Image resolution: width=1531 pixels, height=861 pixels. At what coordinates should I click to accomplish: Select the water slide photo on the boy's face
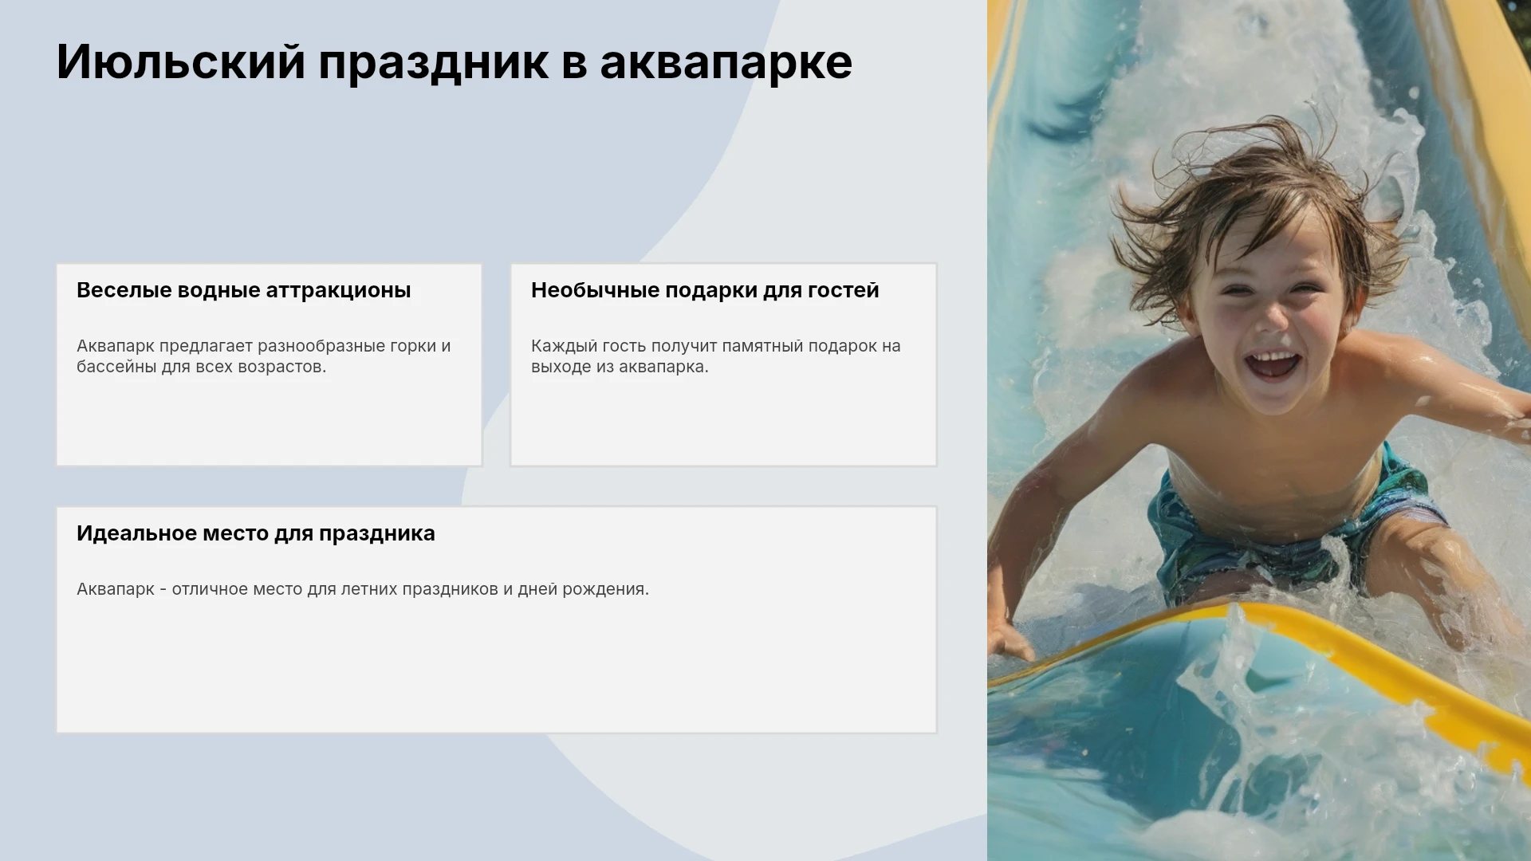point(1272,319)
